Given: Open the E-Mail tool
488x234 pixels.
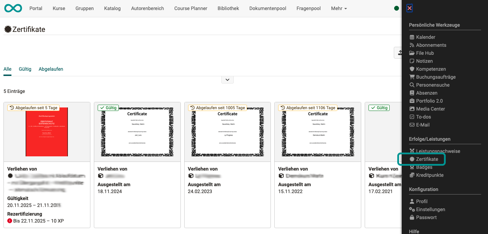Looking at the screenshot, I should tap(423, 124).
